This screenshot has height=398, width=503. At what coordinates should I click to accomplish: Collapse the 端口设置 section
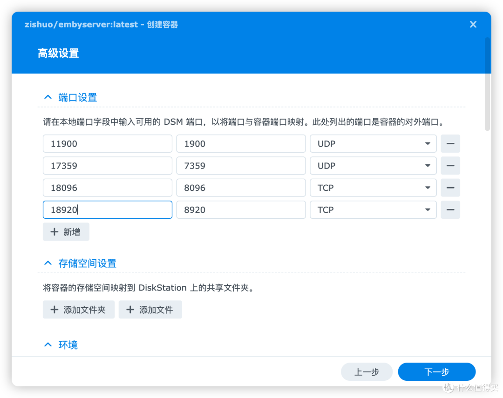click(x=48, y=97)
